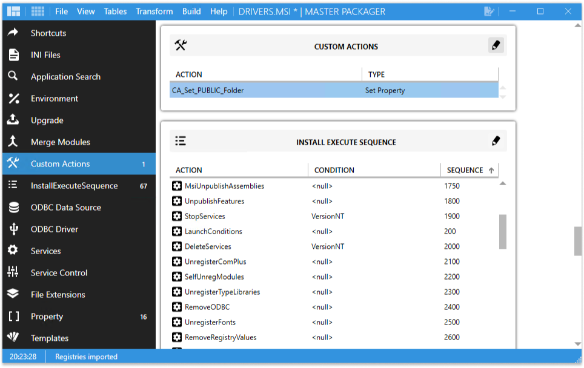Click the sequence table scroll up arrow
584x368 pixels.
503,183
